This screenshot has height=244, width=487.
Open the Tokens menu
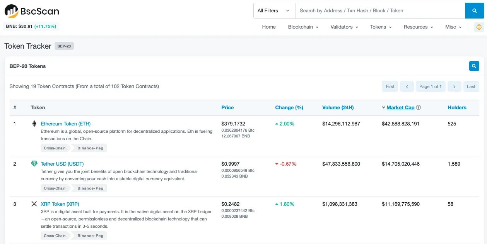tap(381, 27)
